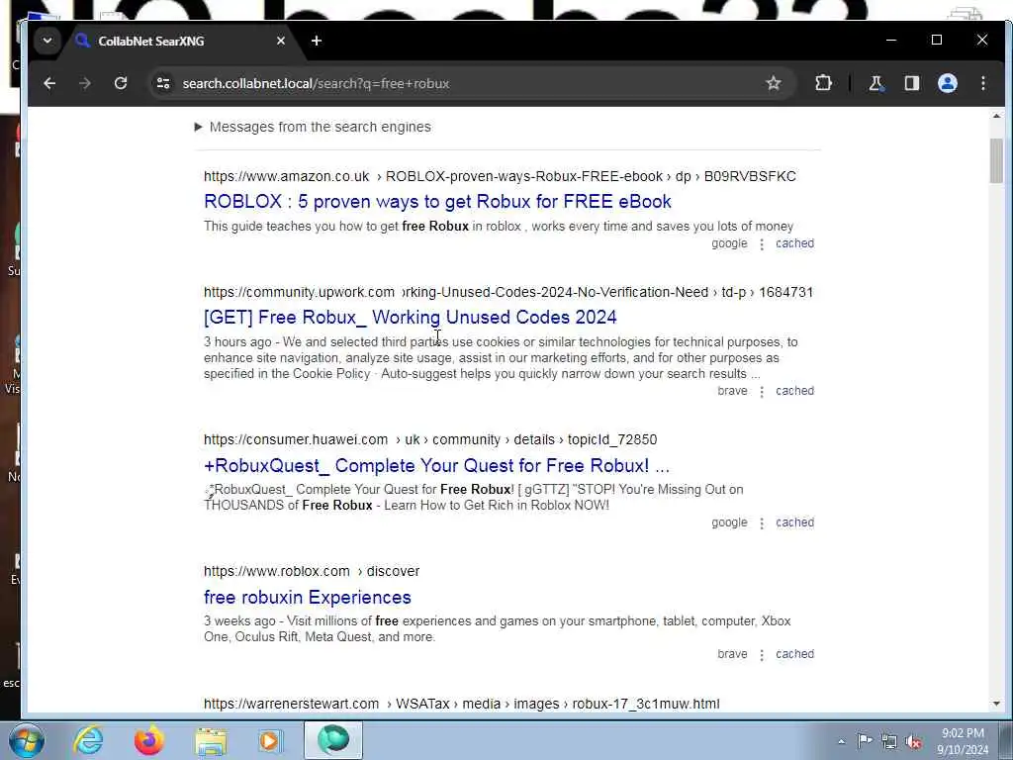Open the browser Extensions puzzle icon
Viewport: 1013px width, 760px height.
[x=823, y=83]
